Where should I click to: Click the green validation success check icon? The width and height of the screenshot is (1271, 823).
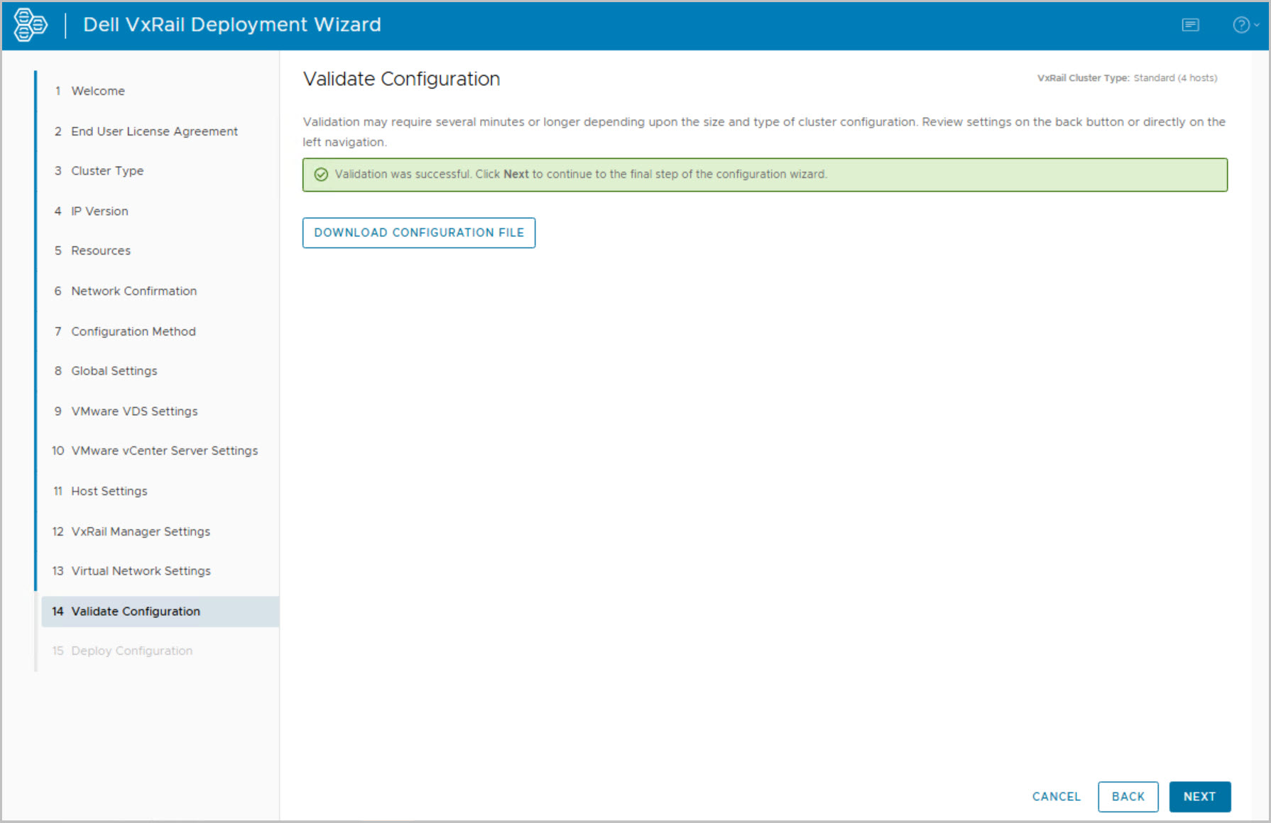click(321, 175)
